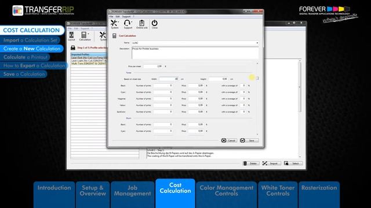Click the Cancel button in the dialog
Screen dimensions: 371x208
pyautogui.click(x=229, y=140)
